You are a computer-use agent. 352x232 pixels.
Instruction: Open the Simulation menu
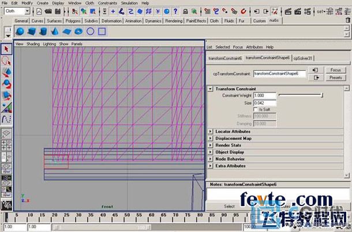129,3
